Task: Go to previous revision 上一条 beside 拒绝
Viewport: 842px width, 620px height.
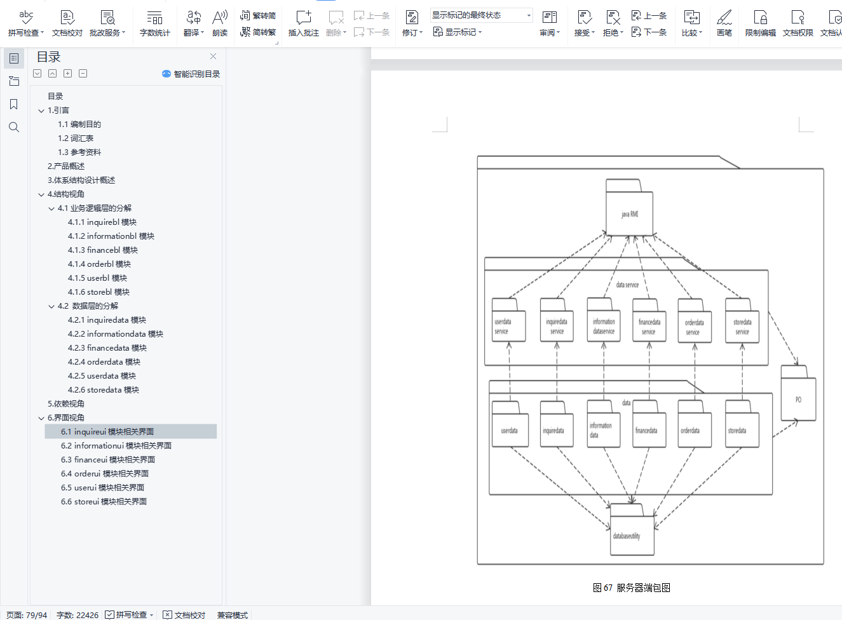Action: pos(649,16)
